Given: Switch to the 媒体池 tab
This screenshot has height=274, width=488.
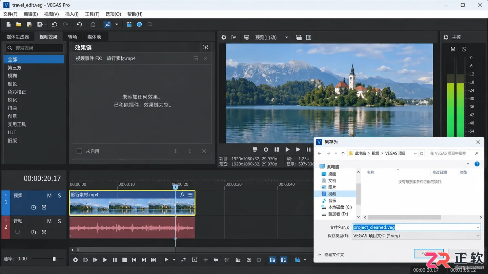Looking at the screenshot, I should coord(94,37).
